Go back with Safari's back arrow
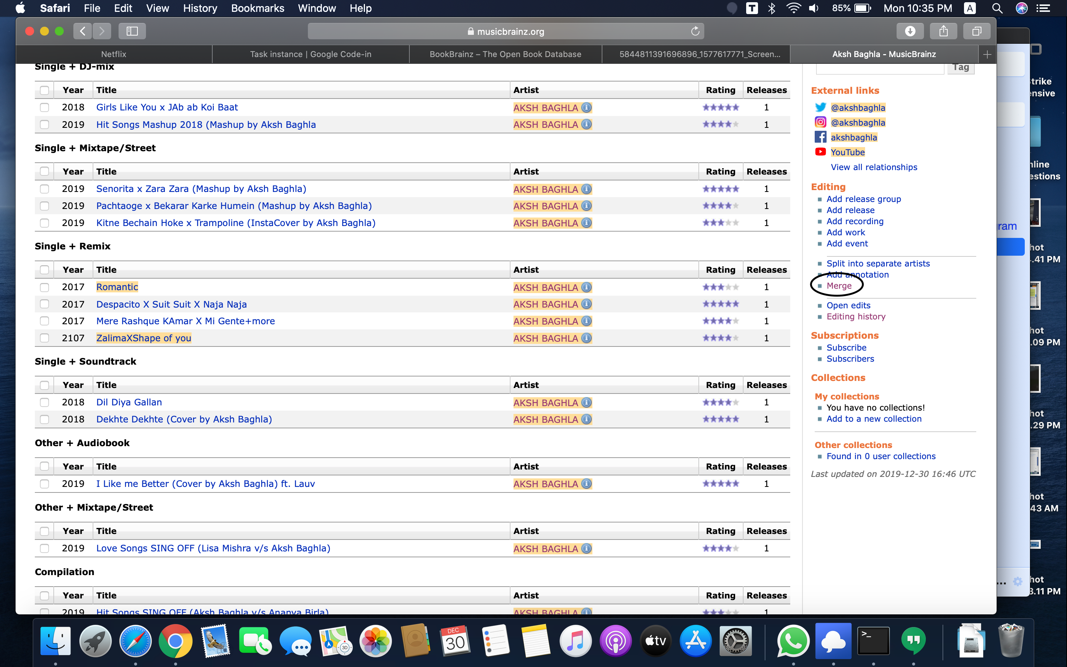The width and height of the screenshot is (1067, 667). [x=83, y=31]
